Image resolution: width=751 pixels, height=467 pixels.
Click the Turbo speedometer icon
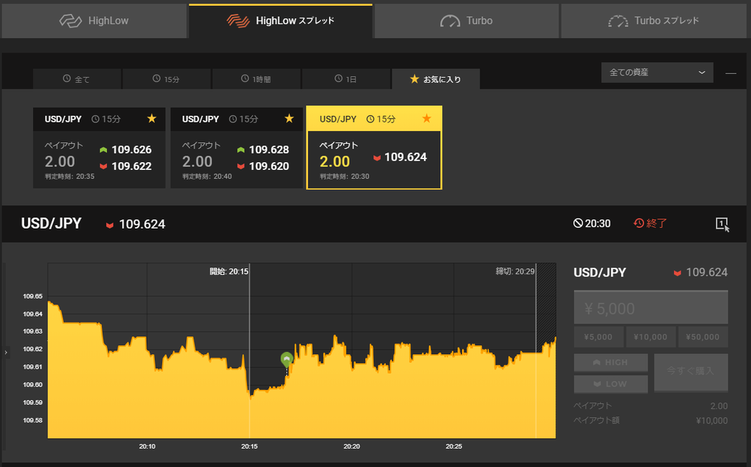pos(450,21)
